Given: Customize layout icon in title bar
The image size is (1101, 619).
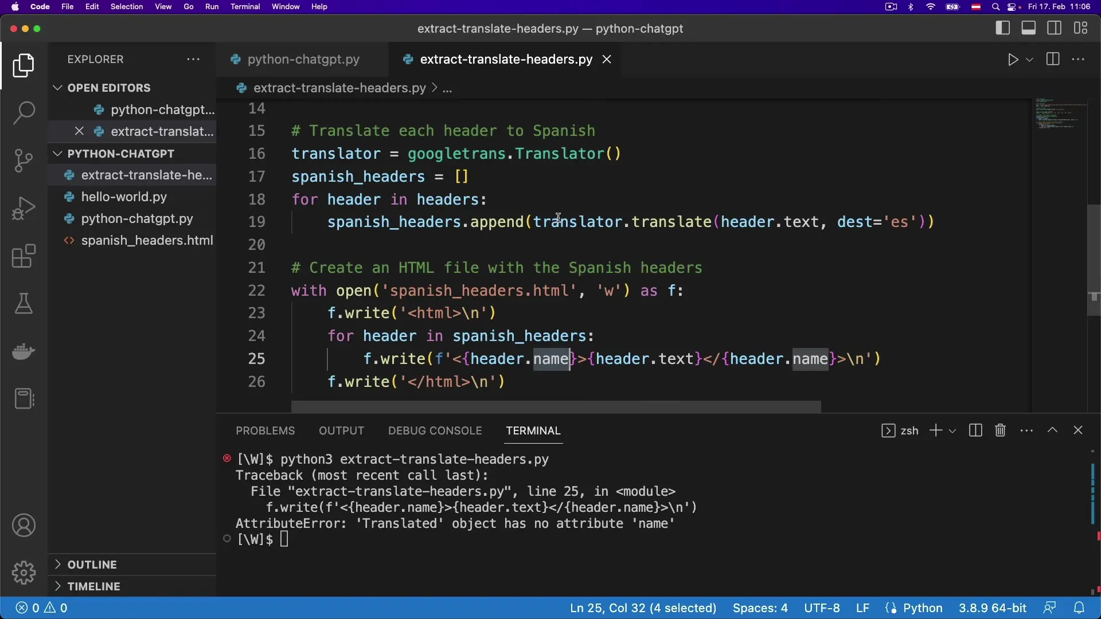Looking at the screenshot, I should click(1081, 28).
